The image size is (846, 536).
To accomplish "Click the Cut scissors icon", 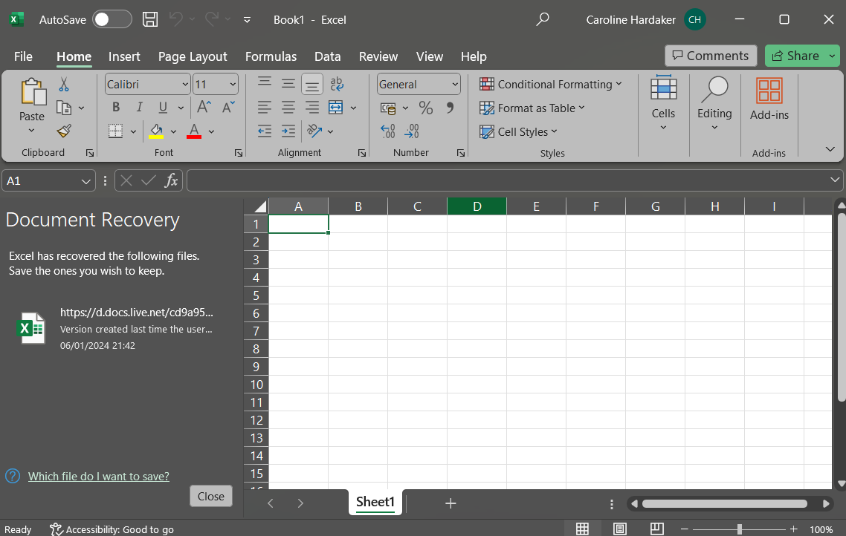I will point(64,85).
